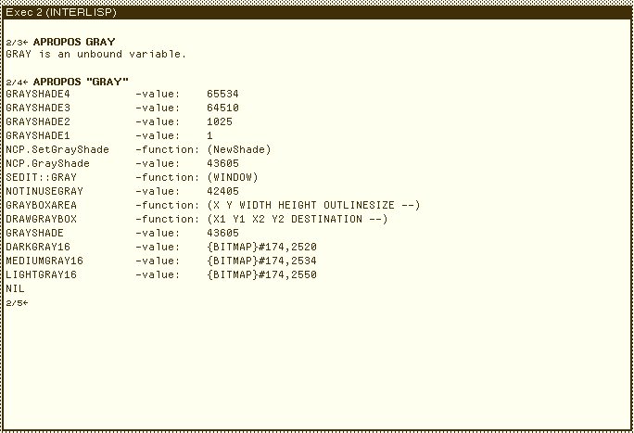Screen dimensions: 634x433
Task: Click the 2/5 input prompt line
Action: pos(18,302)
